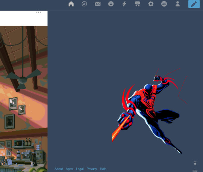Jump to top with the up-arrow icon
The image size is (203, 172).
click(x=195, y=163)
